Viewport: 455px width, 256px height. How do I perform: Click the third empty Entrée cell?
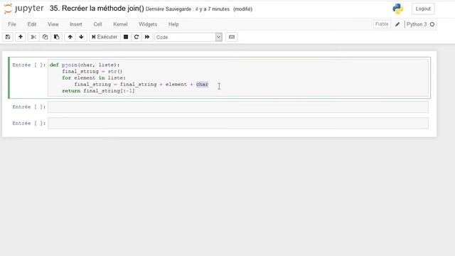click(238, 123)
